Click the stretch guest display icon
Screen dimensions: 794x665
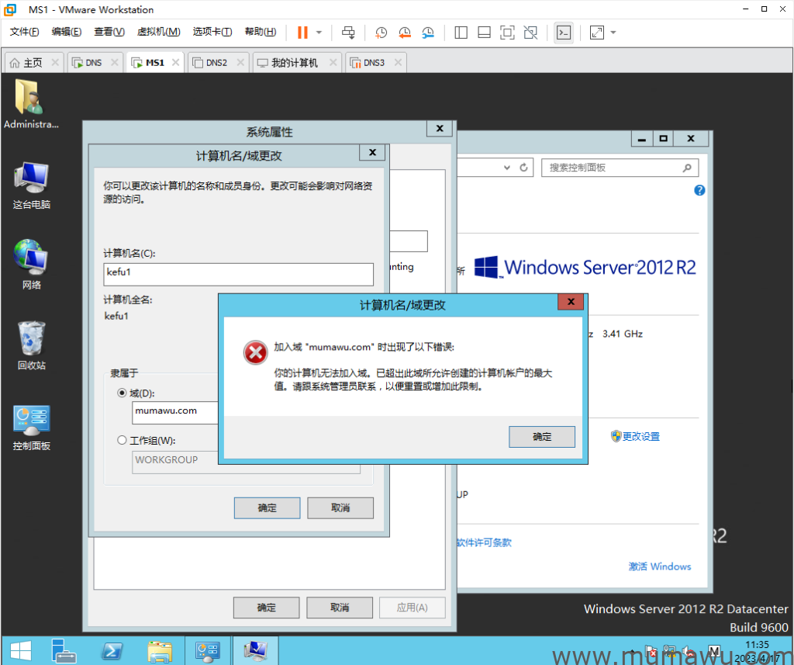597,33
